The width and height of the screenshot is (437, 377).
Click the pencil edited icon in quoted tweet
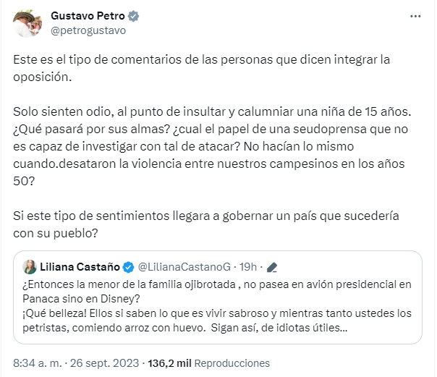point(272,267)
